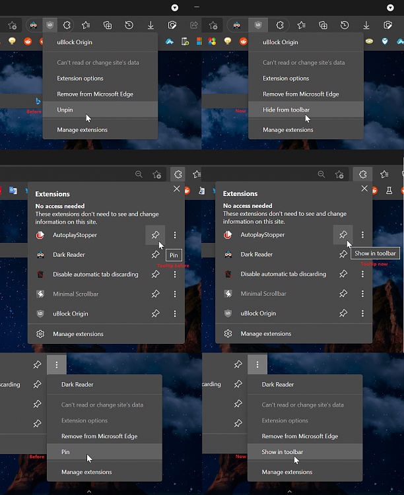Open Extensions puzzle icon above Hide from toolbar menu
The width and height of the screenshot is (404, 495).
tap(280, 25)
